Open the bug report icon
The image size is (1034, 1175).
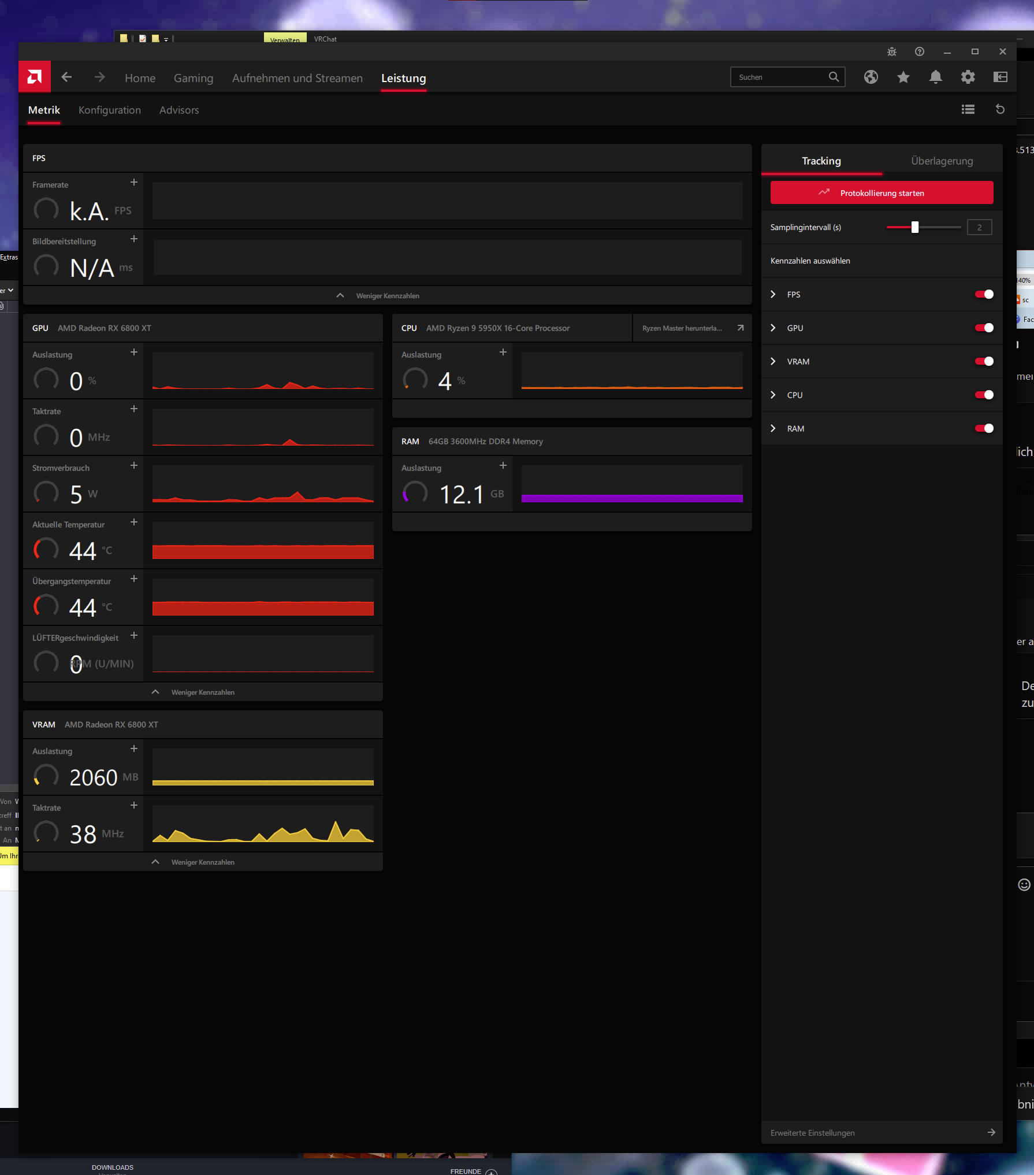[x=892, y=51]
